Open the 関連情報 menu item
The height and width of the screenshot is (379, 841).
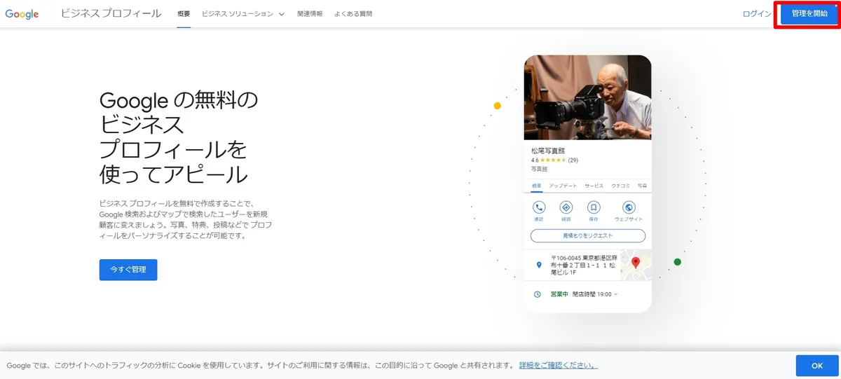[310, 14]
